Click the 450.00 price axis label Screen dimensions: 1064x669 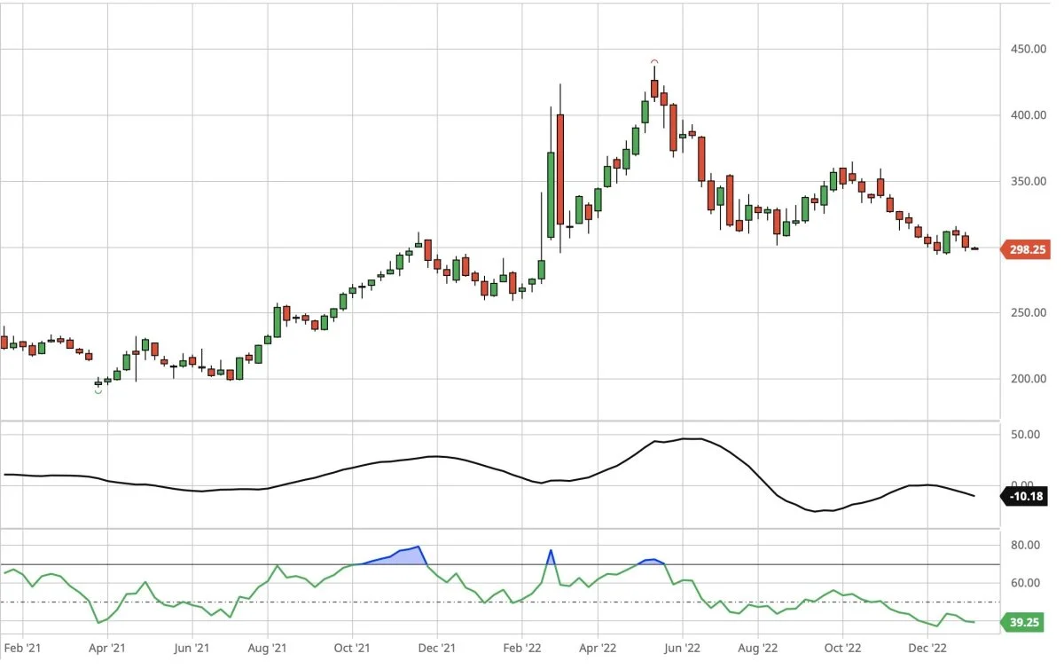click(x=1028, y=50)
